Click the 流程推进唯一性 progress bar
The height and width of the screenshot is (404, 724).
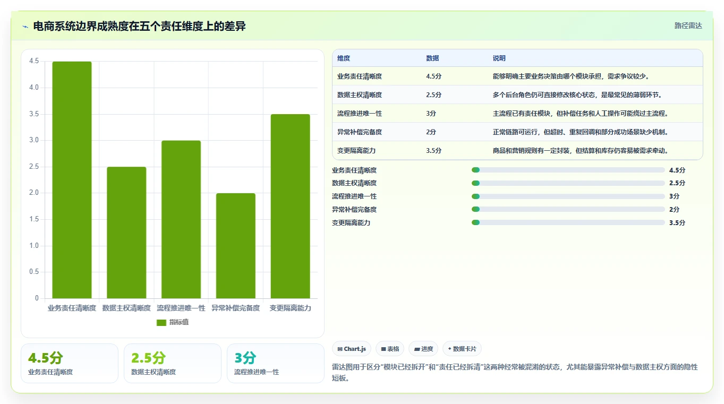click(x=568, y=196)
